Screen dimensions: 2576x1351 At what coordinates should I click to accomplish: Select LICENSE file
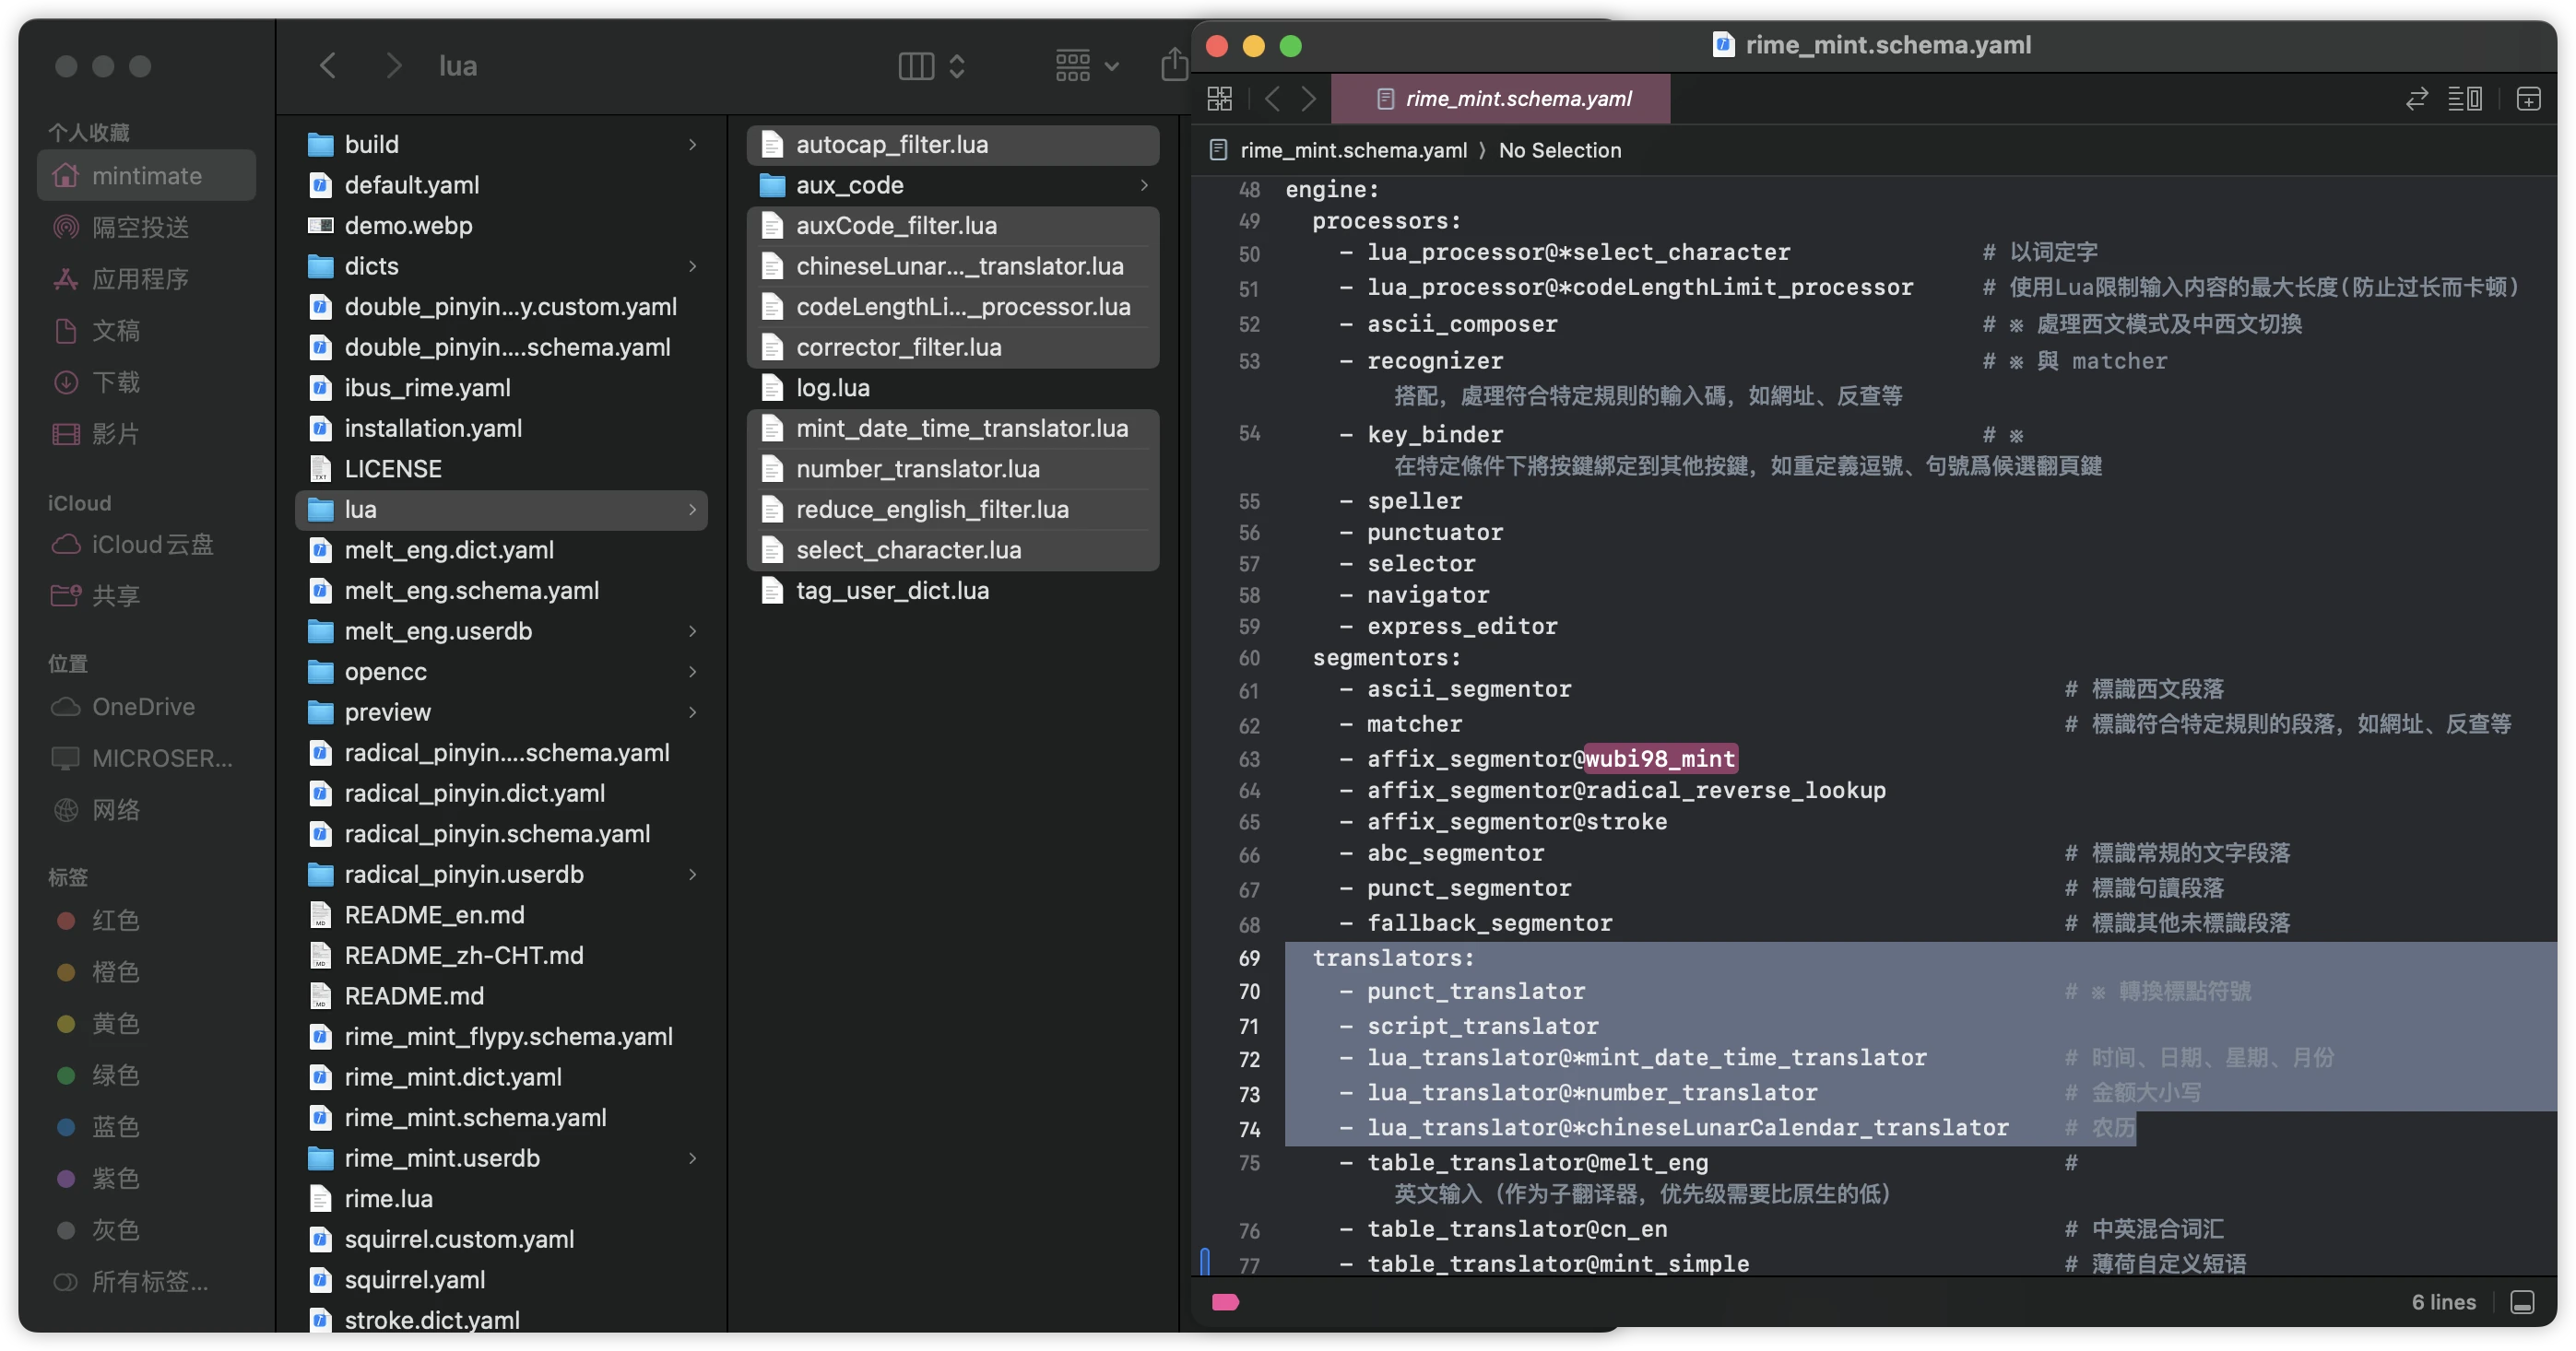502,469
